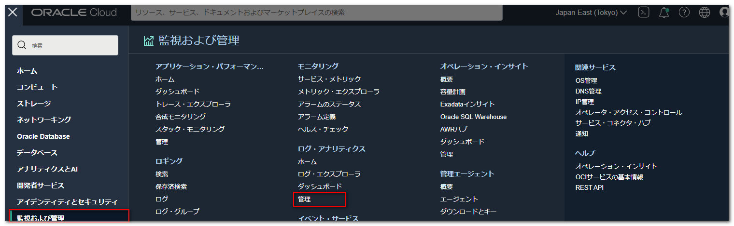Open the help question mark icon
734x226 pixels.
tap(684, 13)
